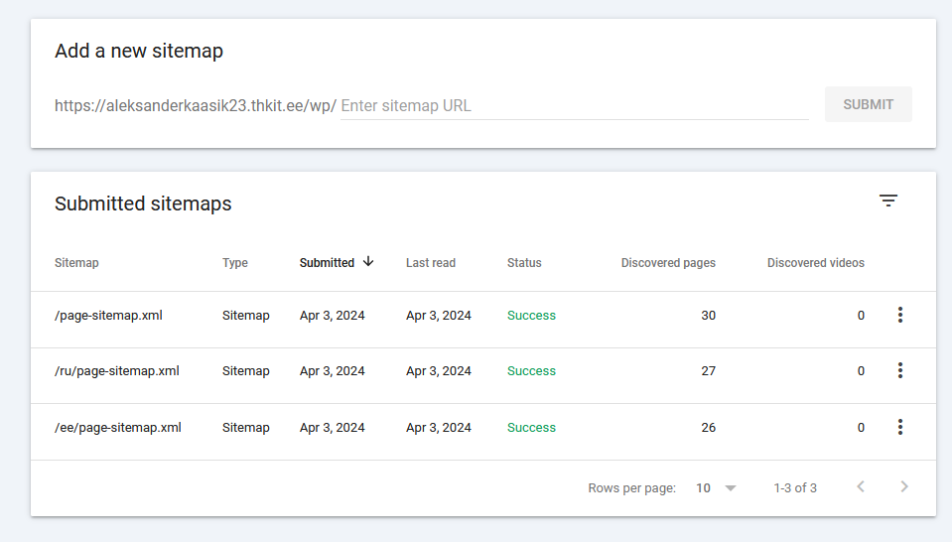
Task: Go to previous page of sitemaps
Action: point(861,486)
